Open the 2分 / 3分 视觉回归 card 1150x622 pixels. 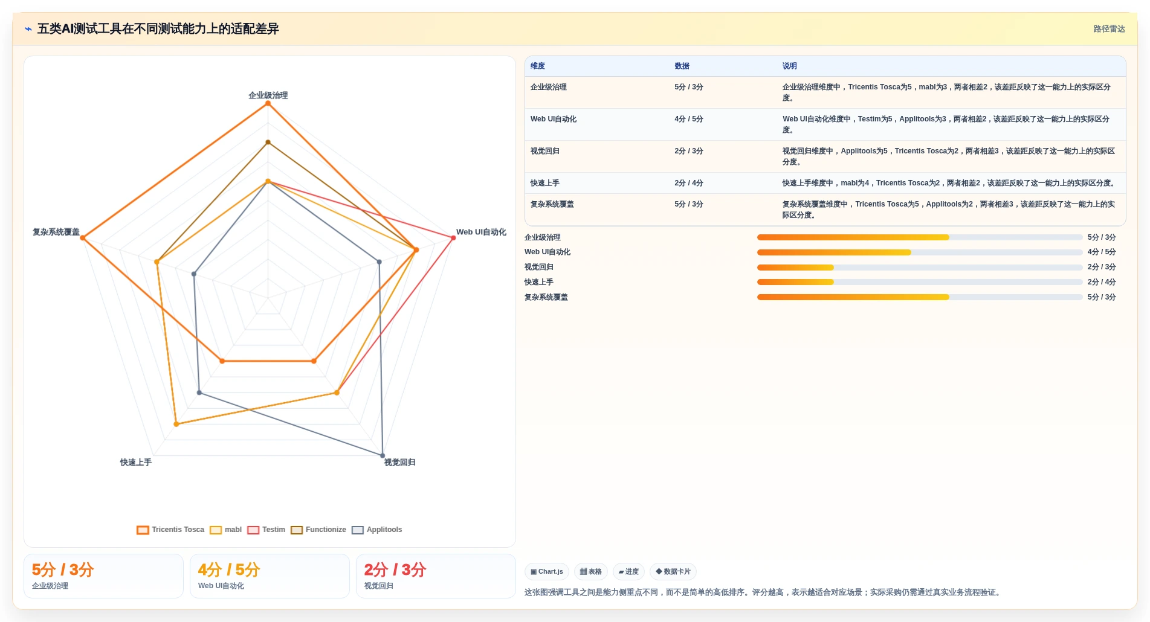coord(436,576)
